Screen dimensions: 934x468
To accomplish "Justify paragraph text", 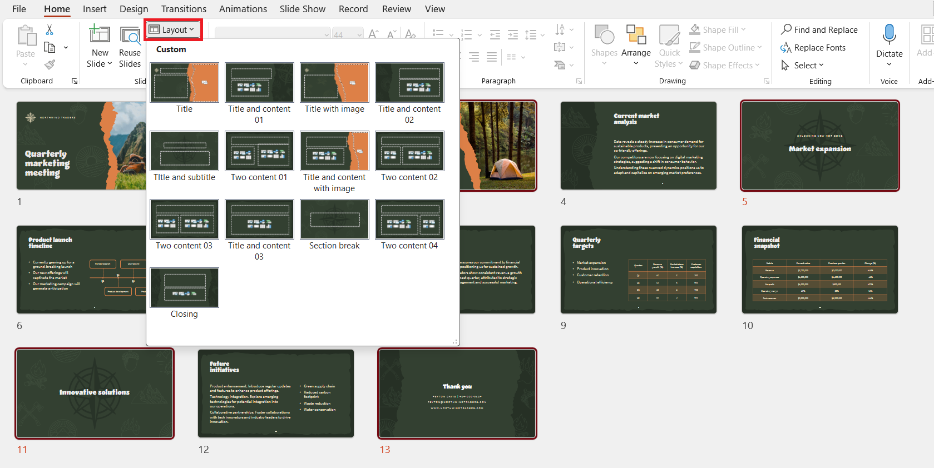I will click(x=492, y=57).
